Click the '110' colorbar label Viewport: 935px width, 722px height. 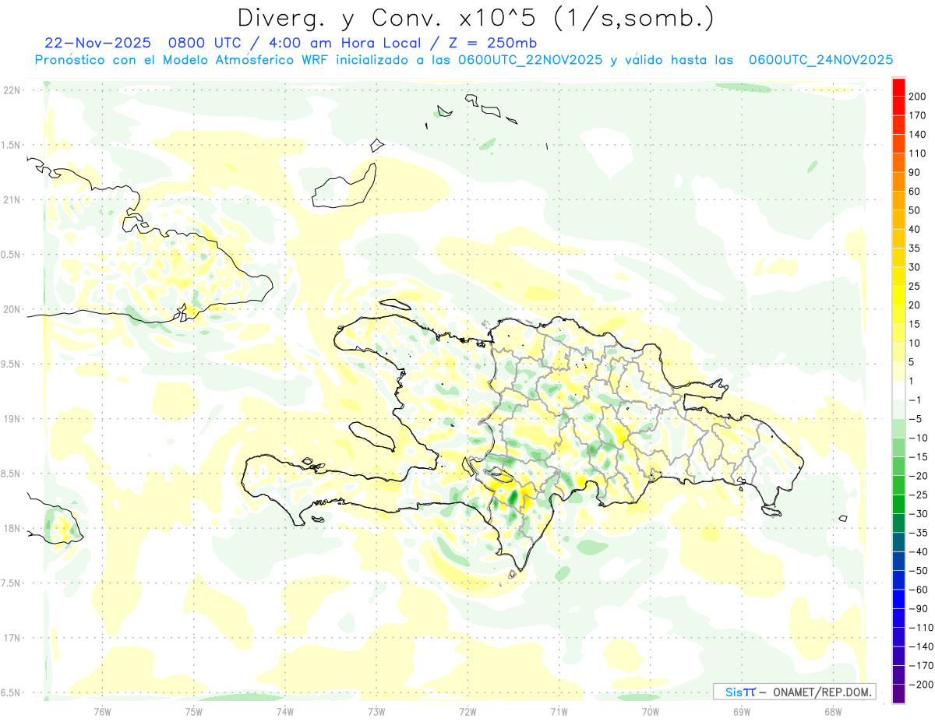pyautogui.click(x=918, y=153)
